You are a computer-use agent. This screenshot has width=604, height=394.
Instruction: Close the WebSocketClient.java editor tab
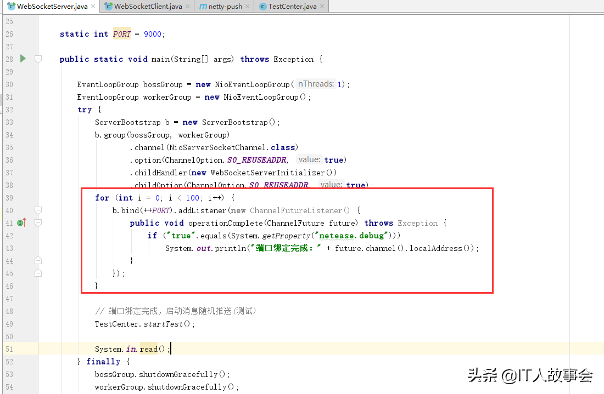pos(188,7)
